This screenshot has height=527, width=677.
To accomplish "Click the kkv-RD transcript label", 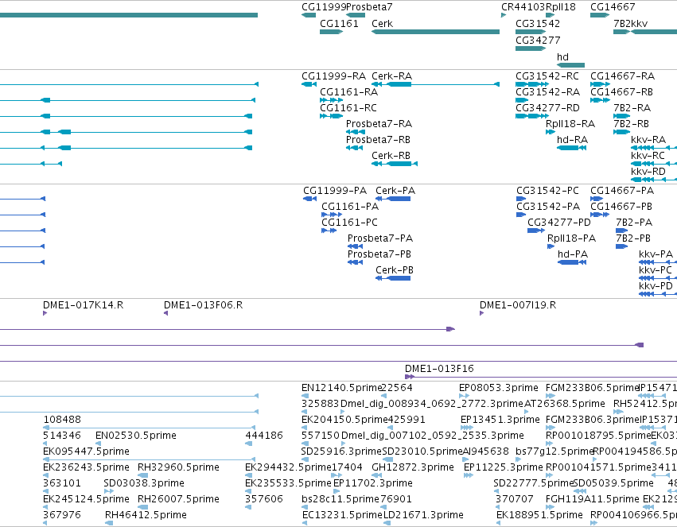I will [x=648, y=172].
